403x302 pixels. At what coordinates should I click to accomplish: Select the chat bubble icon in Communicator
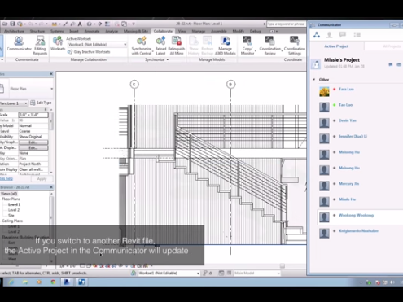[x=343, y=35]
